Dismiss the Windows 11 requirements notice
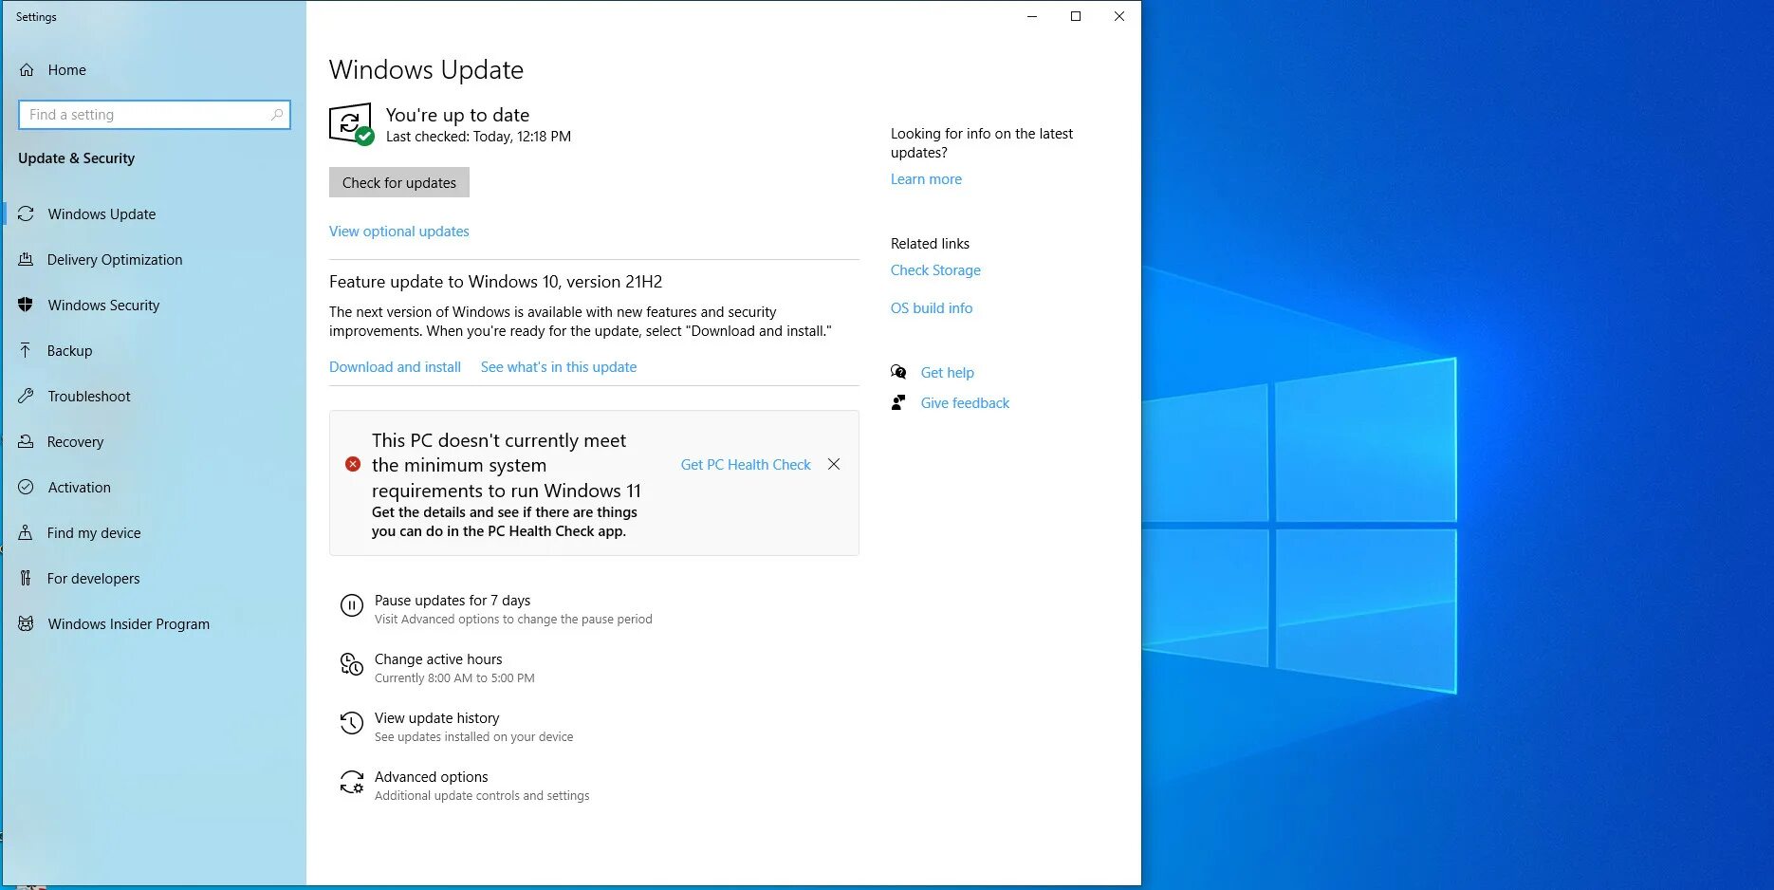Image resolution: width=1774 pixels, height=890 pixels. 834,464
